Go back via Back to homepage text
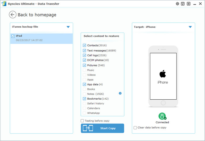The image size is (205, 141). click(37, 15)
